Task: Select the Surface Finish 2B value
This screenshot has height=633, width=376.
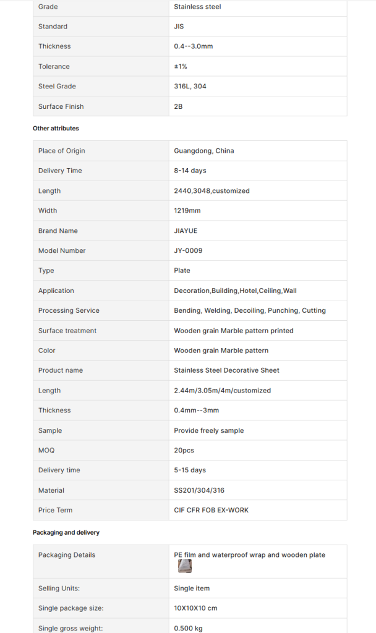Action: [x=178, y=106]
